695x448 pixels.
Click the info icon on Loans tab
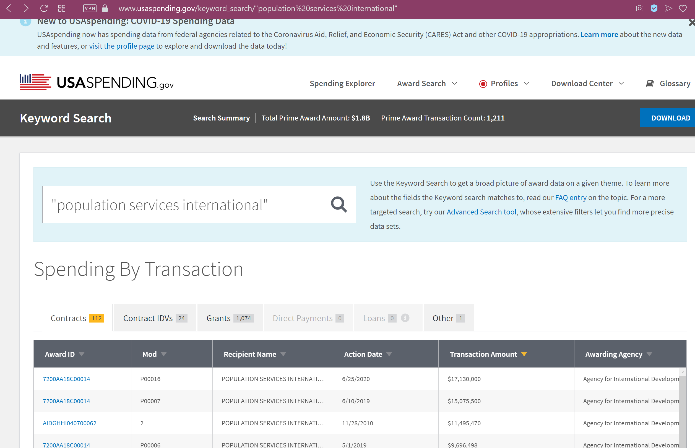[405, 318]
